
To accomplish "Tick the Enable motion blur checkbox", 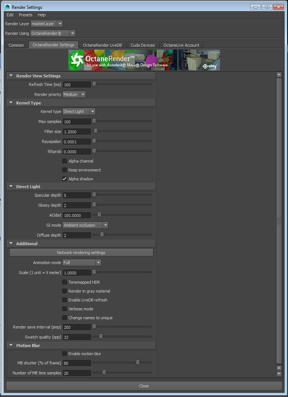I will pos(64,353).
